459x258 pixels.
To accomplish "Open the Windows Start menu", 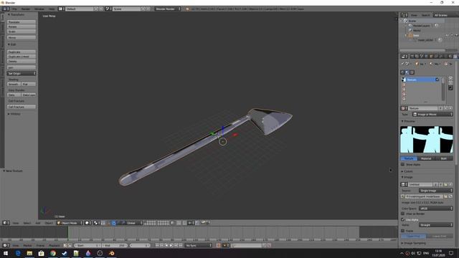I will click(6, 253).
